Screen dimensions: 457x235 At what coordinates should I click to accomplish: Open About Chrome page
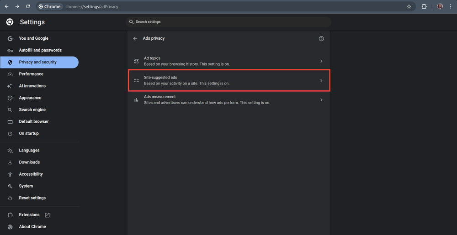click(32, 227)
